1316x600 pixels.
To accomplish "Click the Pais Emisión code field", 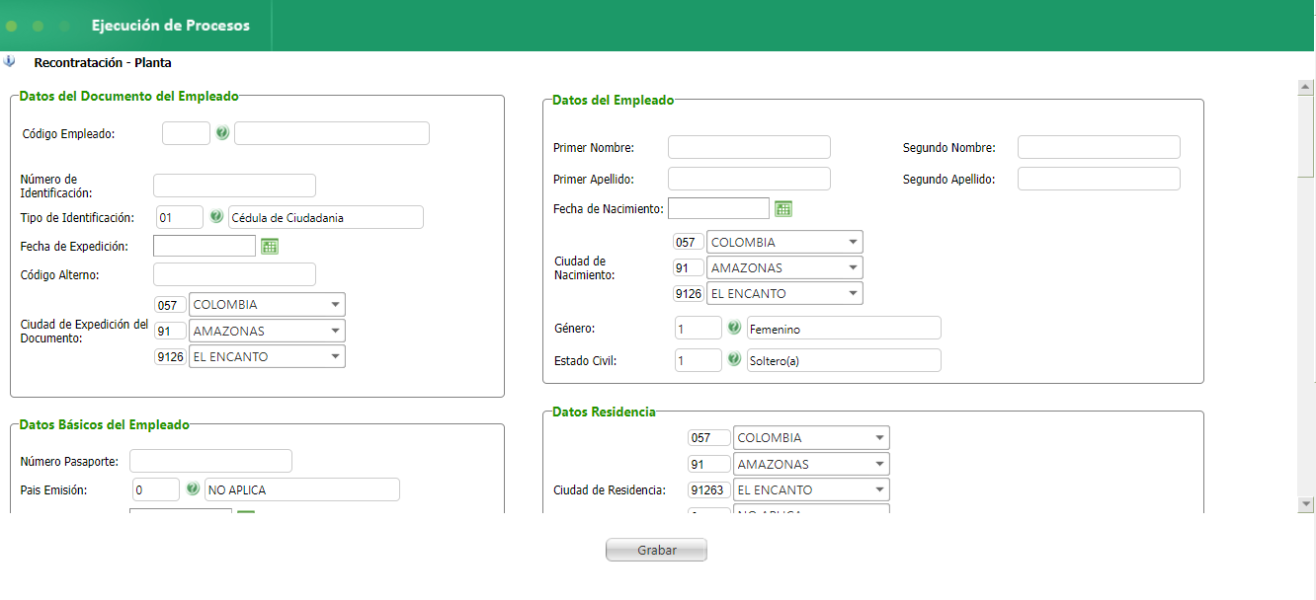I will 156,489.
